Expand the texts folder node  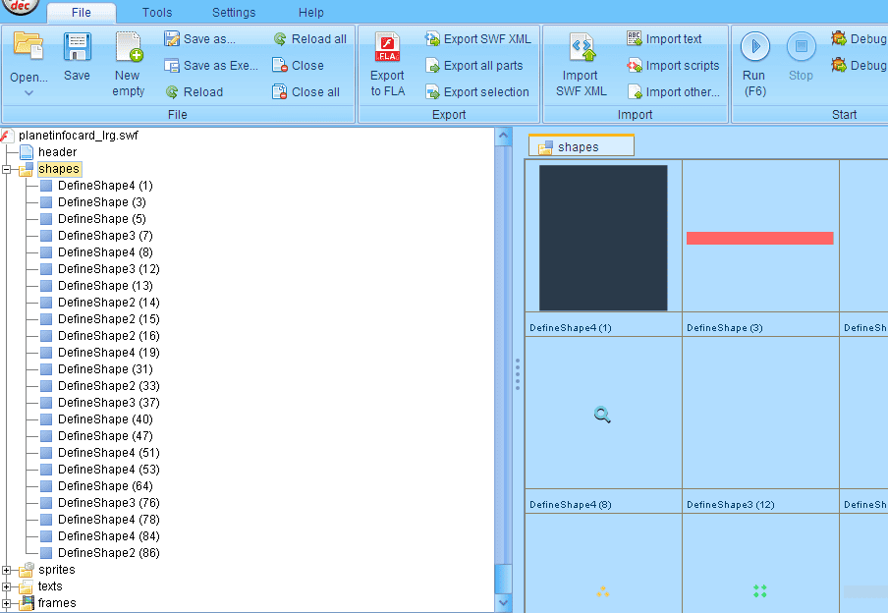pos(7,586)
